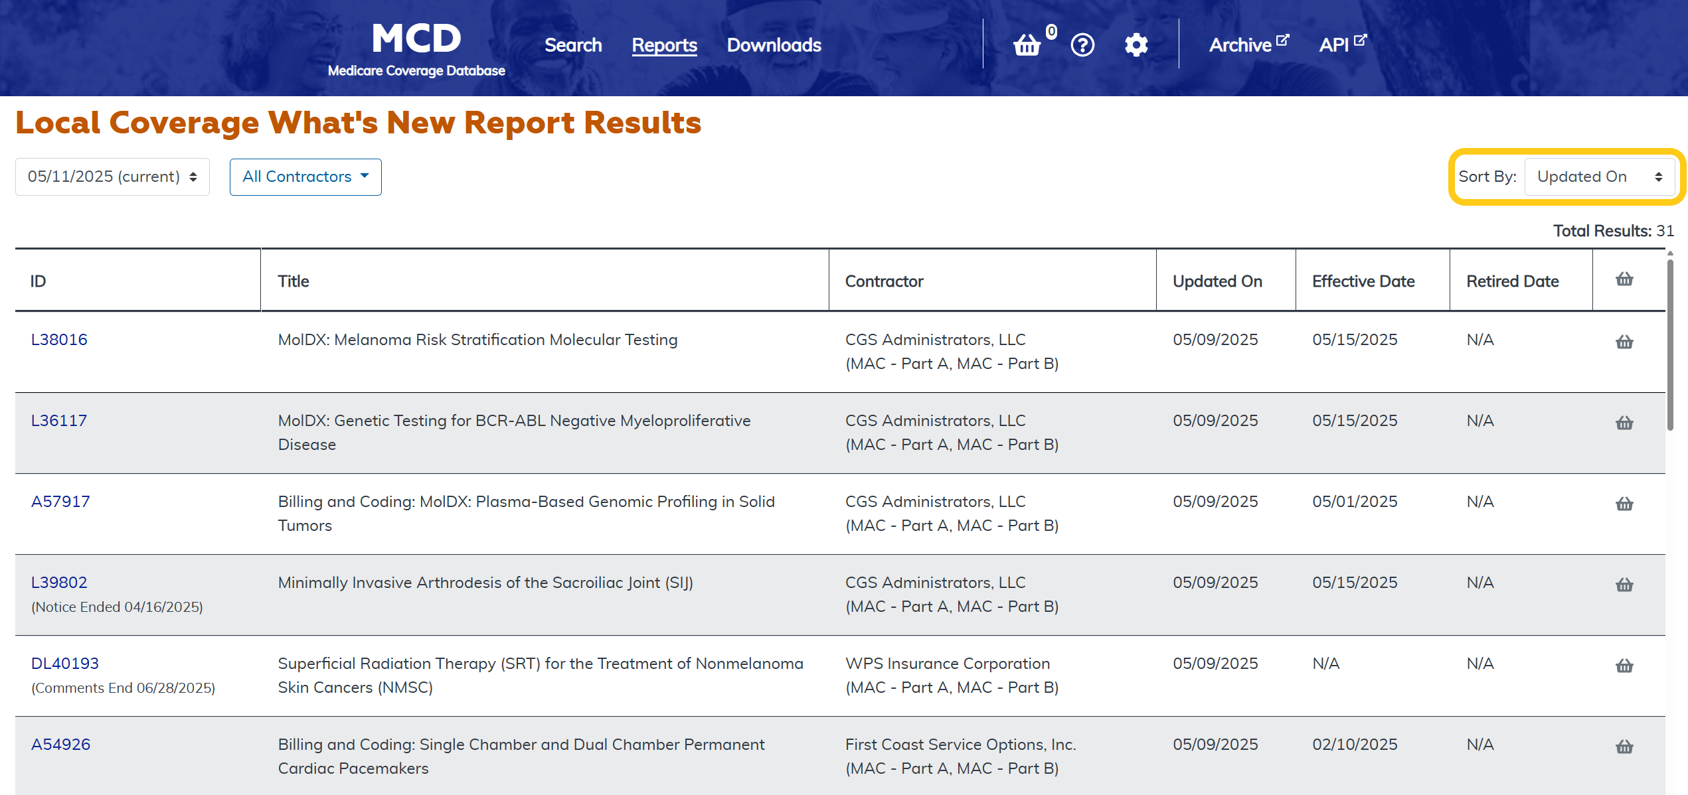Open the report date dropdown
1688x795 pixels.
point(112,177)
